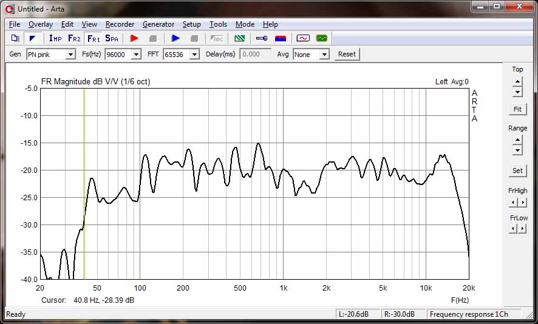
Task: Toggle the dark triangle overlay toolbar button
Action: pos(33,38)
